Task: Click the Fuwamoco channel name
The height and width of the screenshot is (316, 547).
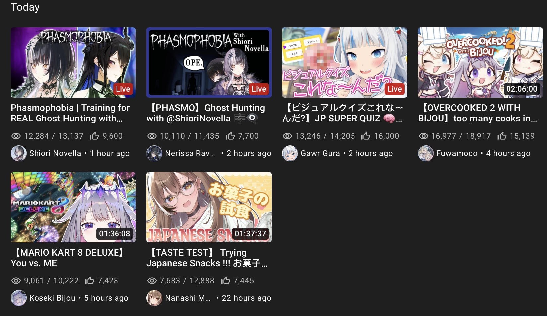Action: (x=457, y=153)
